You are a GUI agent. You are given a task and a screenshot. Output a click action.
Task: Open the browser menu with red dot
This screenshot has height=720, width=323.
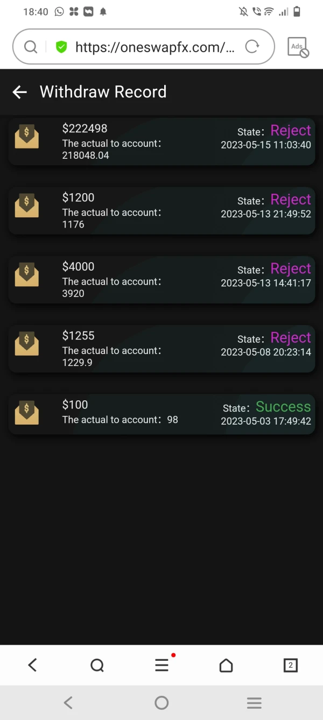161,665
